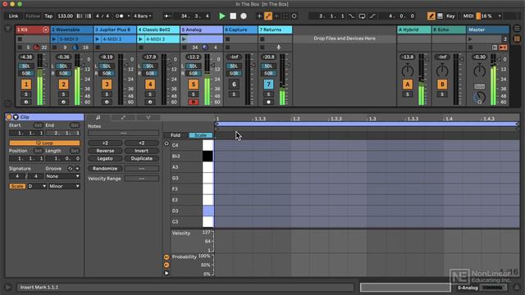This screenshot has height=295, width=525.
Task: Toggle the arrangement Loop switch icon
Action: pyautogui.click(x=362, y=16)
